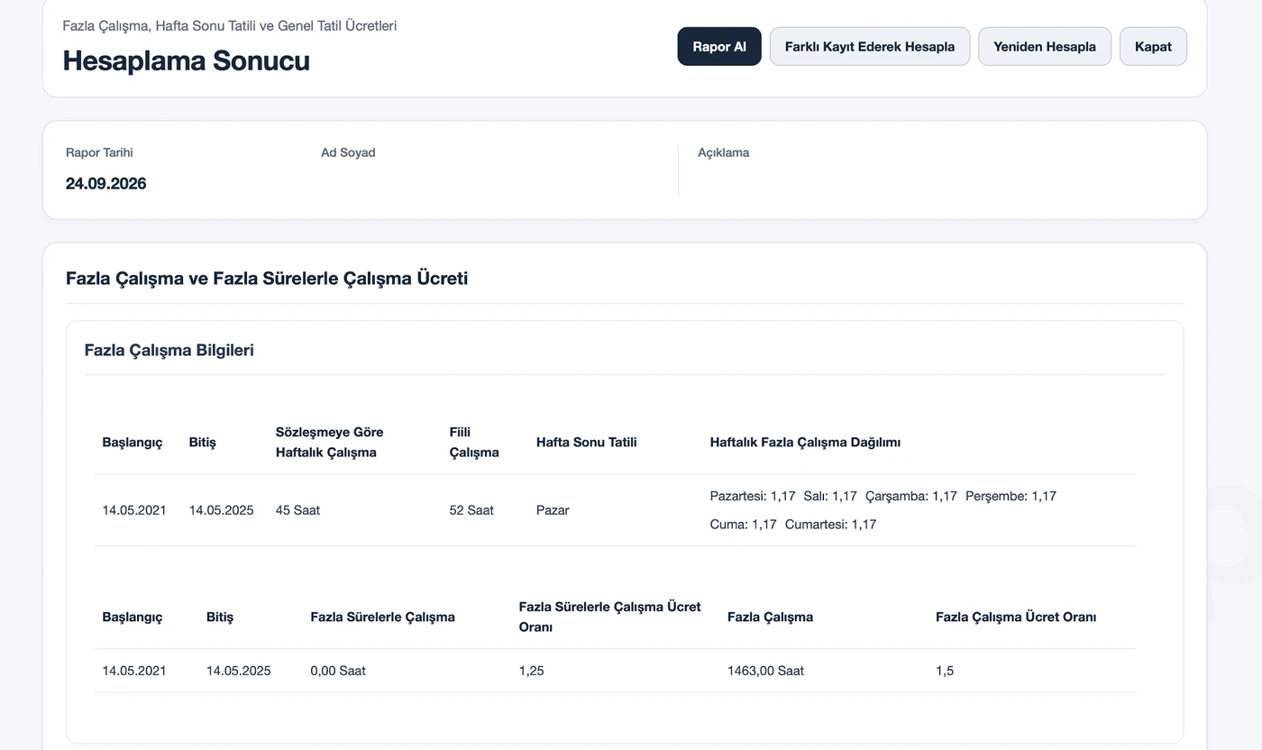Click the Başlangıç header above the 0,00 Saat row
1262x750 pixels.
click(x=133, y=617)
